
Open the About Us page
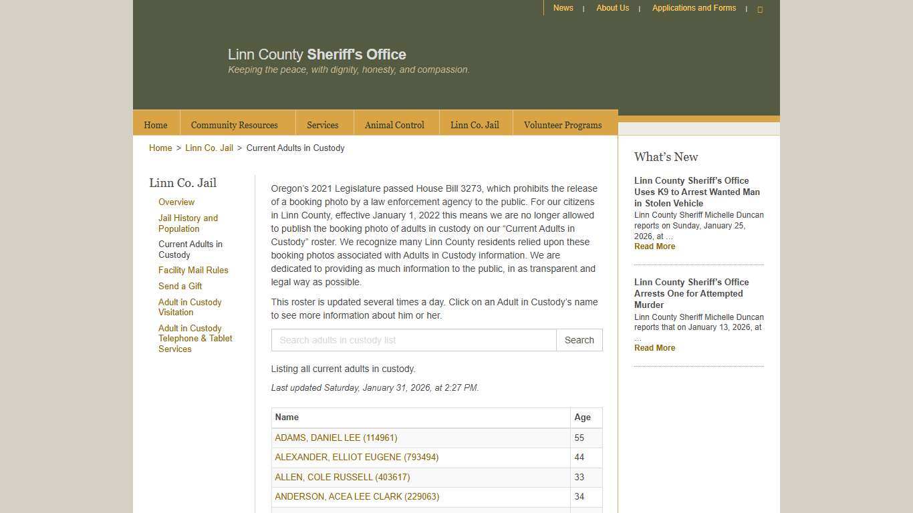pos(612,8)
